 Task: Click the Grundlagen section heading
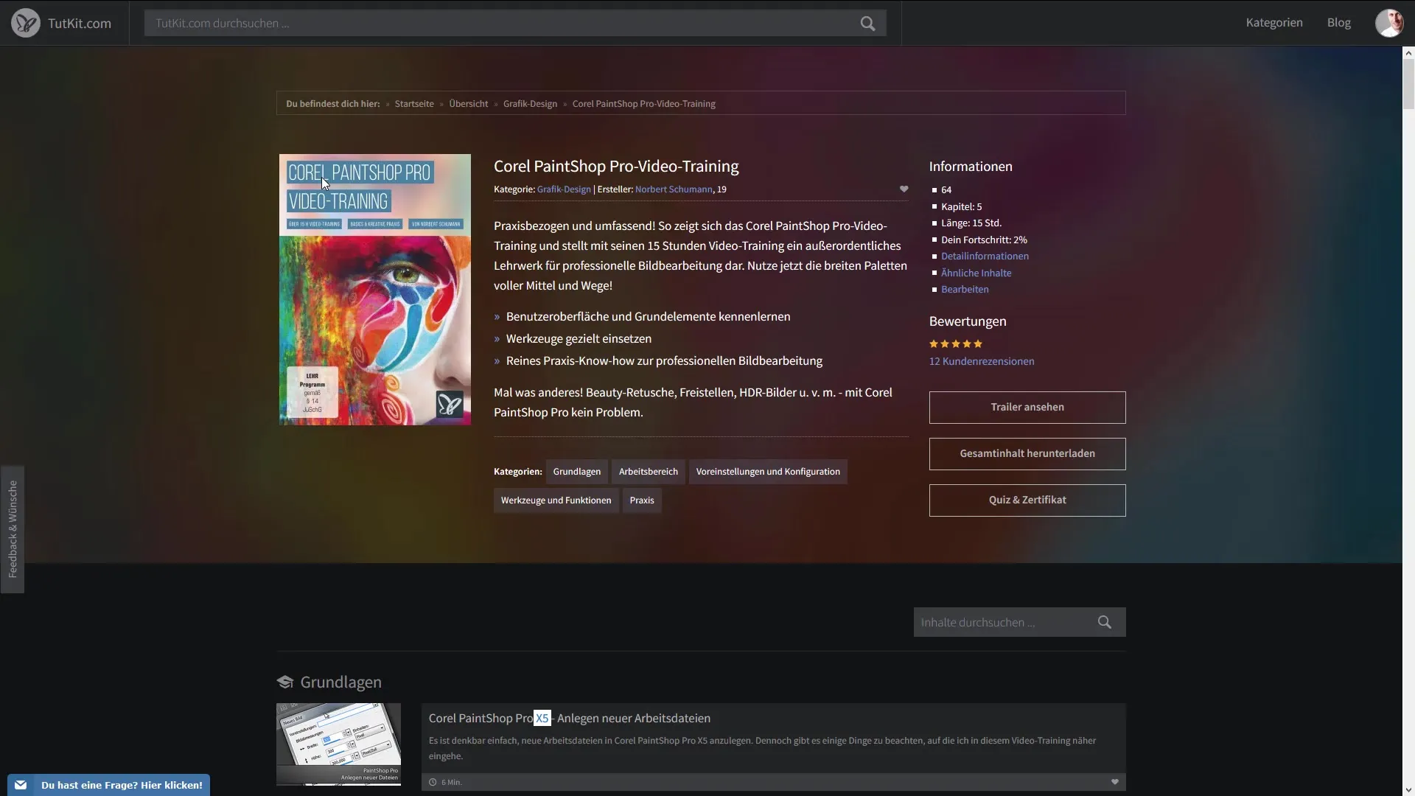tap(340, 682)
